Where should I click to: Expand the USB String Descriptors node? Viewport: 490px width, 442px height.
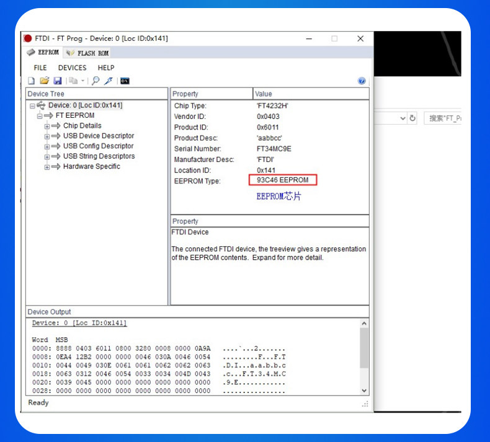[x=47, y=157]
